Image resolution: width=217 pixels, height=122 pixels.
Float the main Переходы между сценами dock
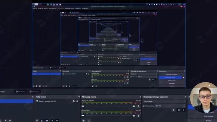coord(185,97)
